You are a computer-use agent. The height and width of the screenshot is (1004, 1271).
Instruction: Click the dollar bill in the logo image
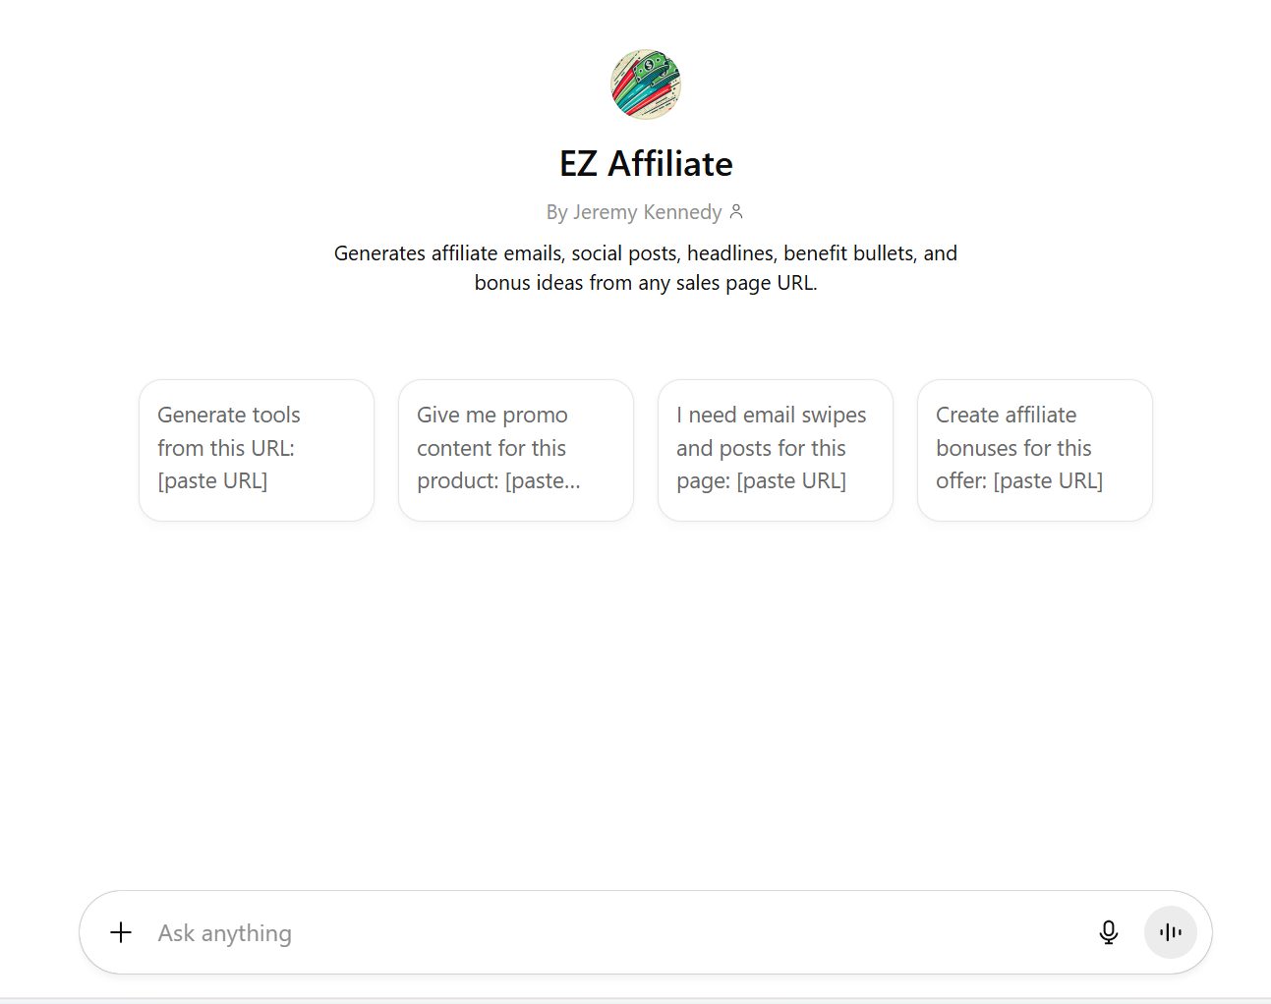[652, 66]
